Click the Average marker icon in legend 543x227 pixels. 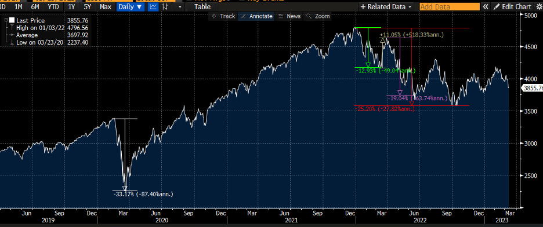point(12,35)
